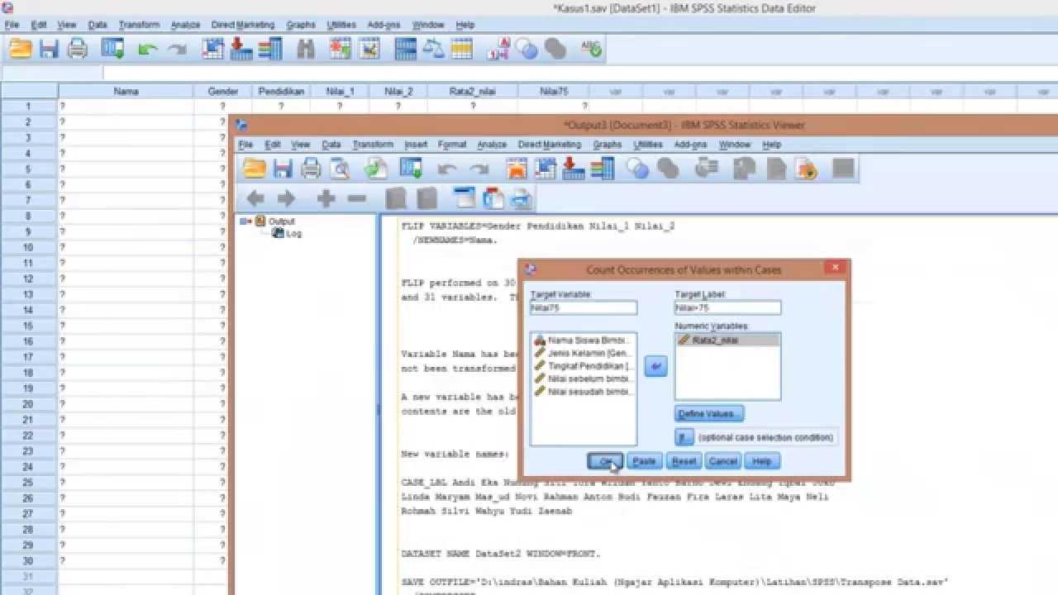The width and height of the screenshot is (1058, 595).
Task: Click Reset button in Count dialog
Action: pos(684,461)
